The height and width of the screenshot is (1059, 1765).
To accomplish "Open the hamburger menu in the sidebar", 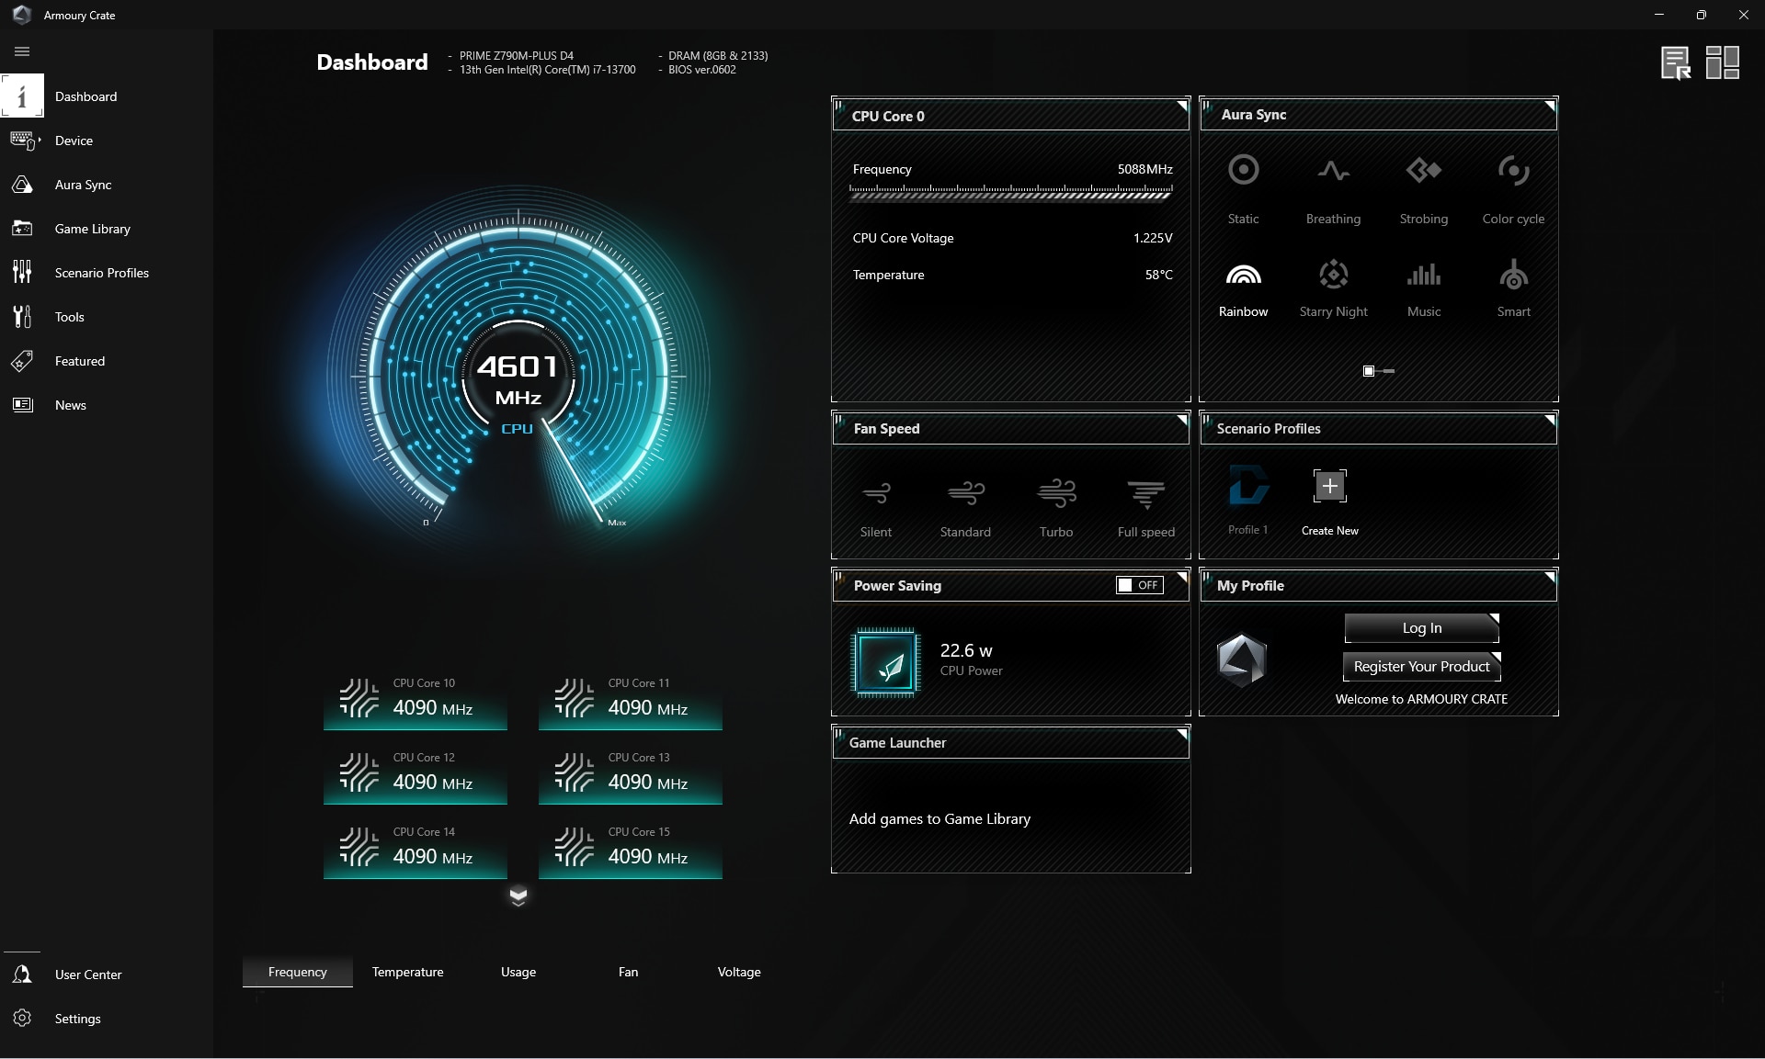I will coord(22,51).
